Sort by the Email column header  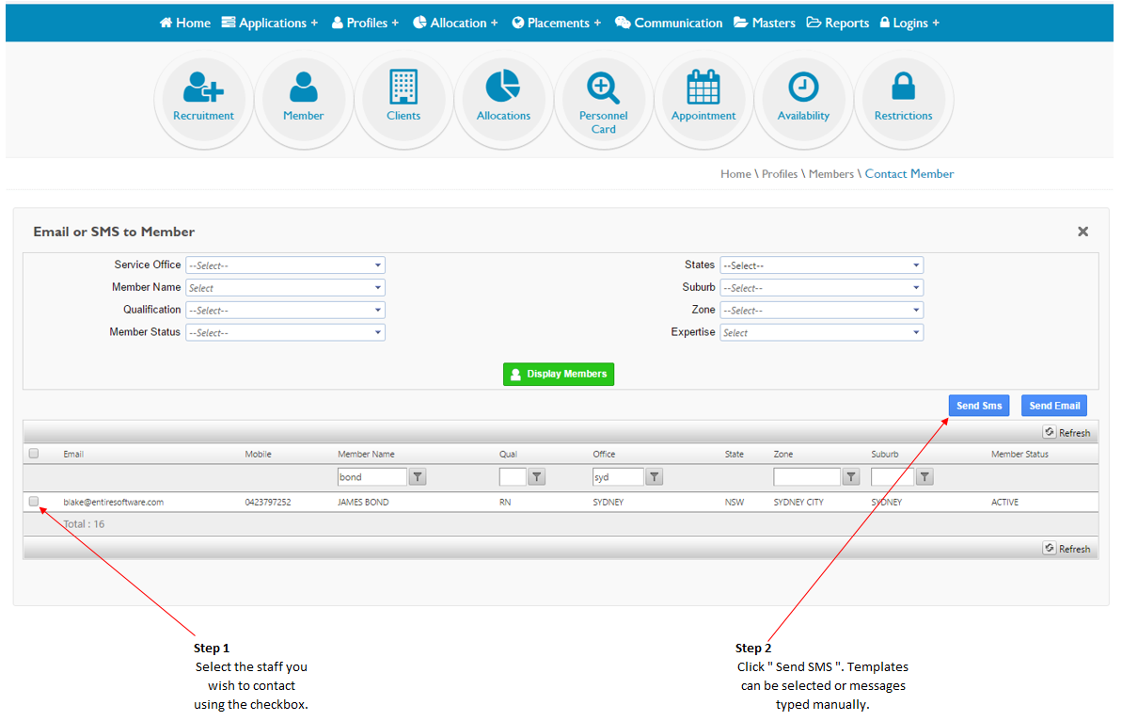pyautogui.click(x=73, y=454)
